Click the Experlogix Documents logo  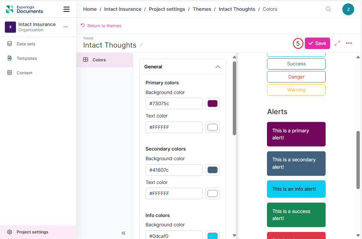point(25,9)
